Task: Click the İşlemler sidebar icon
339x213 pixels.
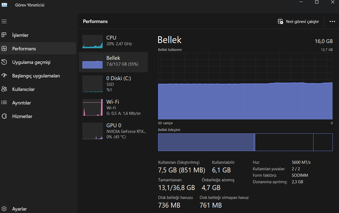Action: pos(4,35)
